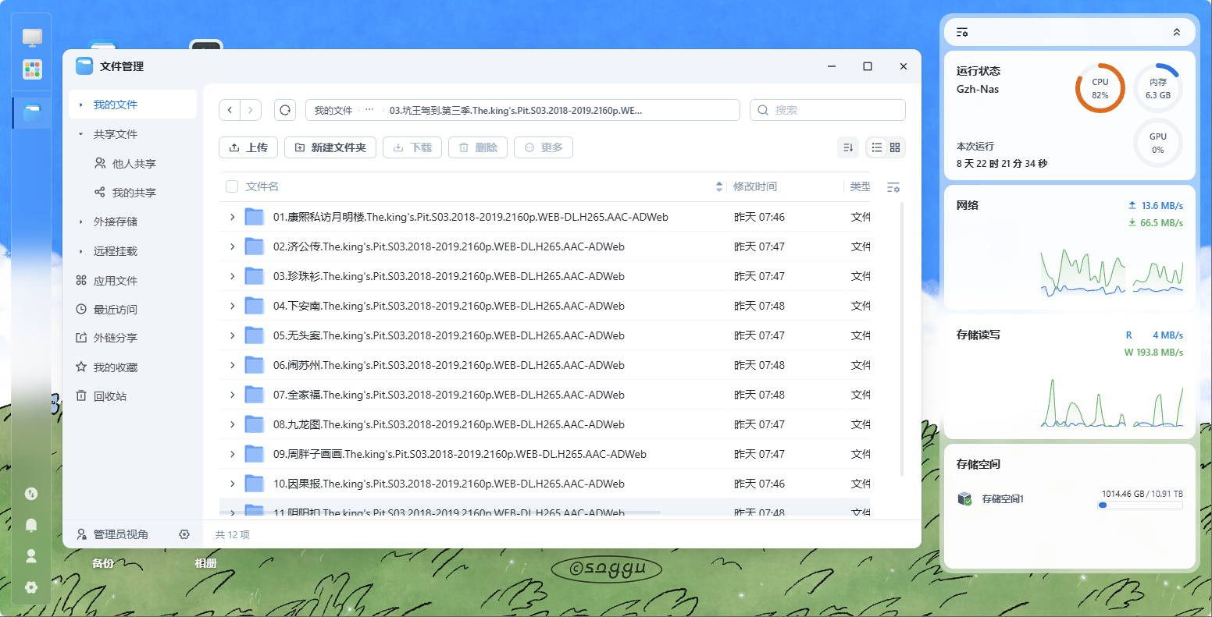Open the 相册 desktop shortcut
This screenshot has height=617, width=1212.
coord(206,563)
